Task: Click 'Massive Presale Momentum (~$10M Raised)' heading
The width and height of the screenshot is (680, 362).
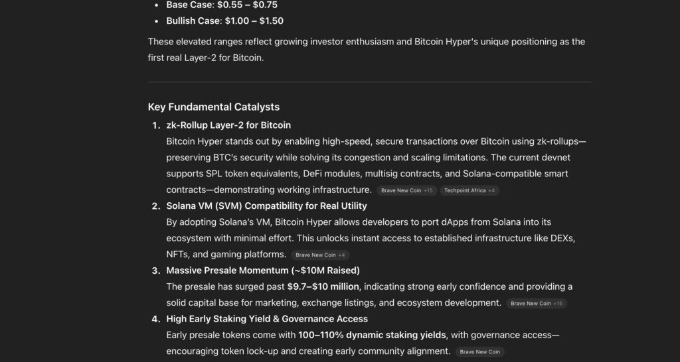Action: (x=263, y=271)
